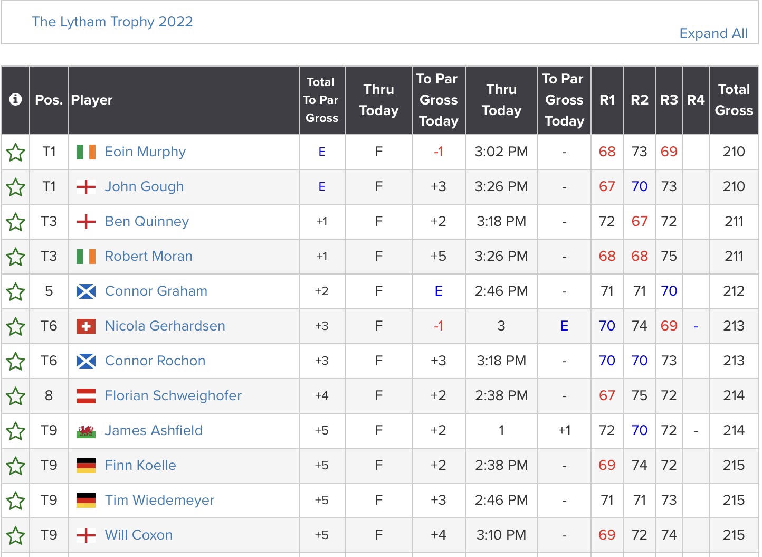
Task: Click the Swiss flag icon for Nicola Gerhardsen
Action: pos(86,326)
